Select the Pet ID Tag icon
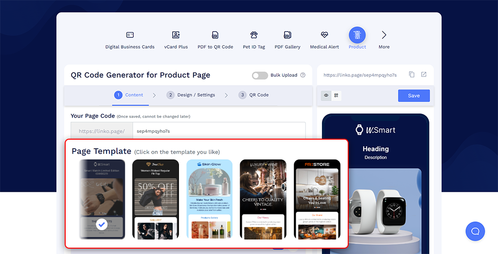Viewport: 498px width, 254px height. [x=254, y=36]
